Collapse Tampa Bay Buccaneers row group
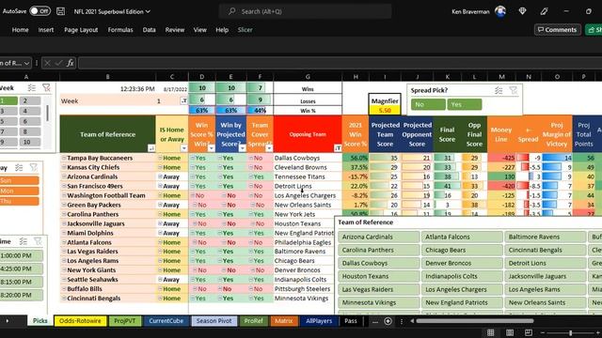 [64, 158]
